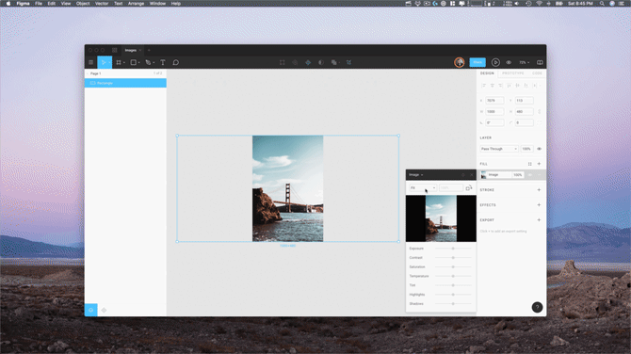Open the hamburger main menu

pos(91,62)
